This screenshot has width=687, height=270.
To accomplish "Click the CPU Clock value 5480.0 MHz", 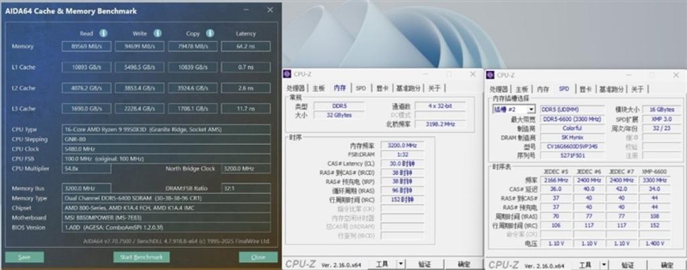I will pos(166,149).
